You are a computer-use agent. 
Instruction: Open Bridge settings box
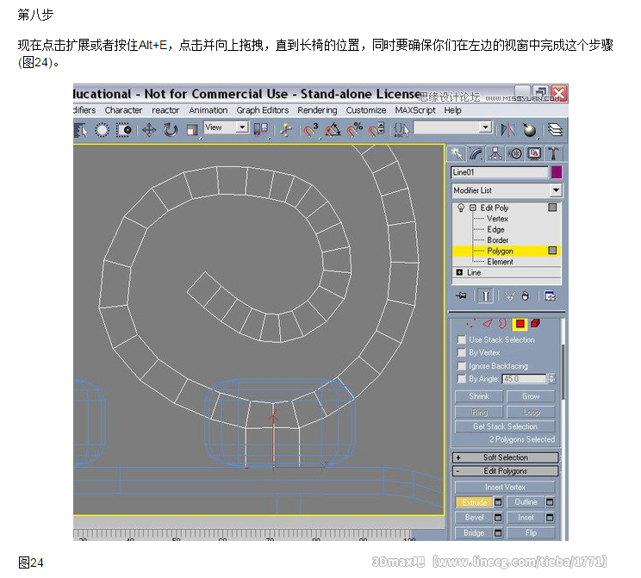tap(498, 533)
